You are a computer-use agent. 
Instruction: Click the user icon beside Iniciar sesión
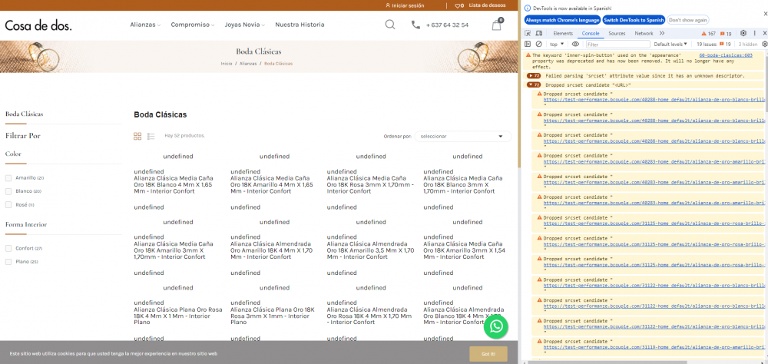[388, 6]
